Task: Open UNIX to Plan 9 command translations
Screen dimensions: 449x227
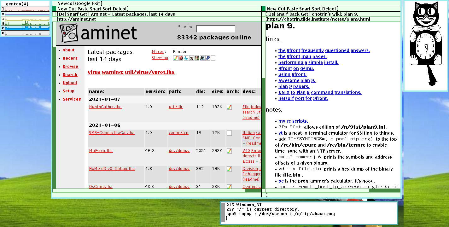Action: (320, 92)
